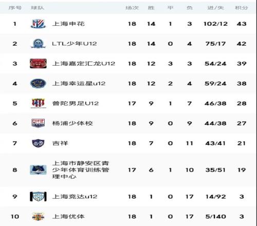Click the 上海申花 team crest icon
Viewport: 257px width, 226px height.
pyautogui.click(x=38, y=24)
